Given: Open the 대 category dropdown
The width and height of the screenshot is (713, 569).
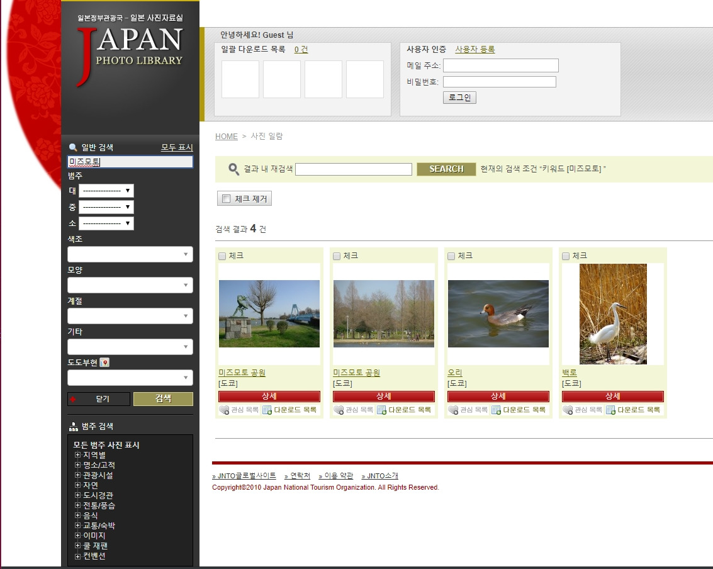Looking at the screenshot, I should pos(106,191).
